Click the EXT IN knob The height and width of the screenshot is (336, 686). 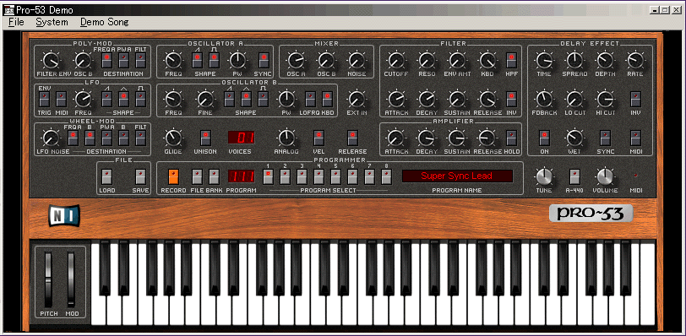[357, 99]
